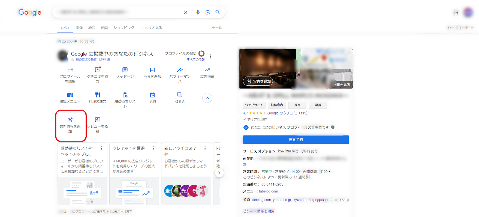Viewport: 479px width, 217px height.
Task: Open the セーフサーチ dropdown
Action: (460, 28)
